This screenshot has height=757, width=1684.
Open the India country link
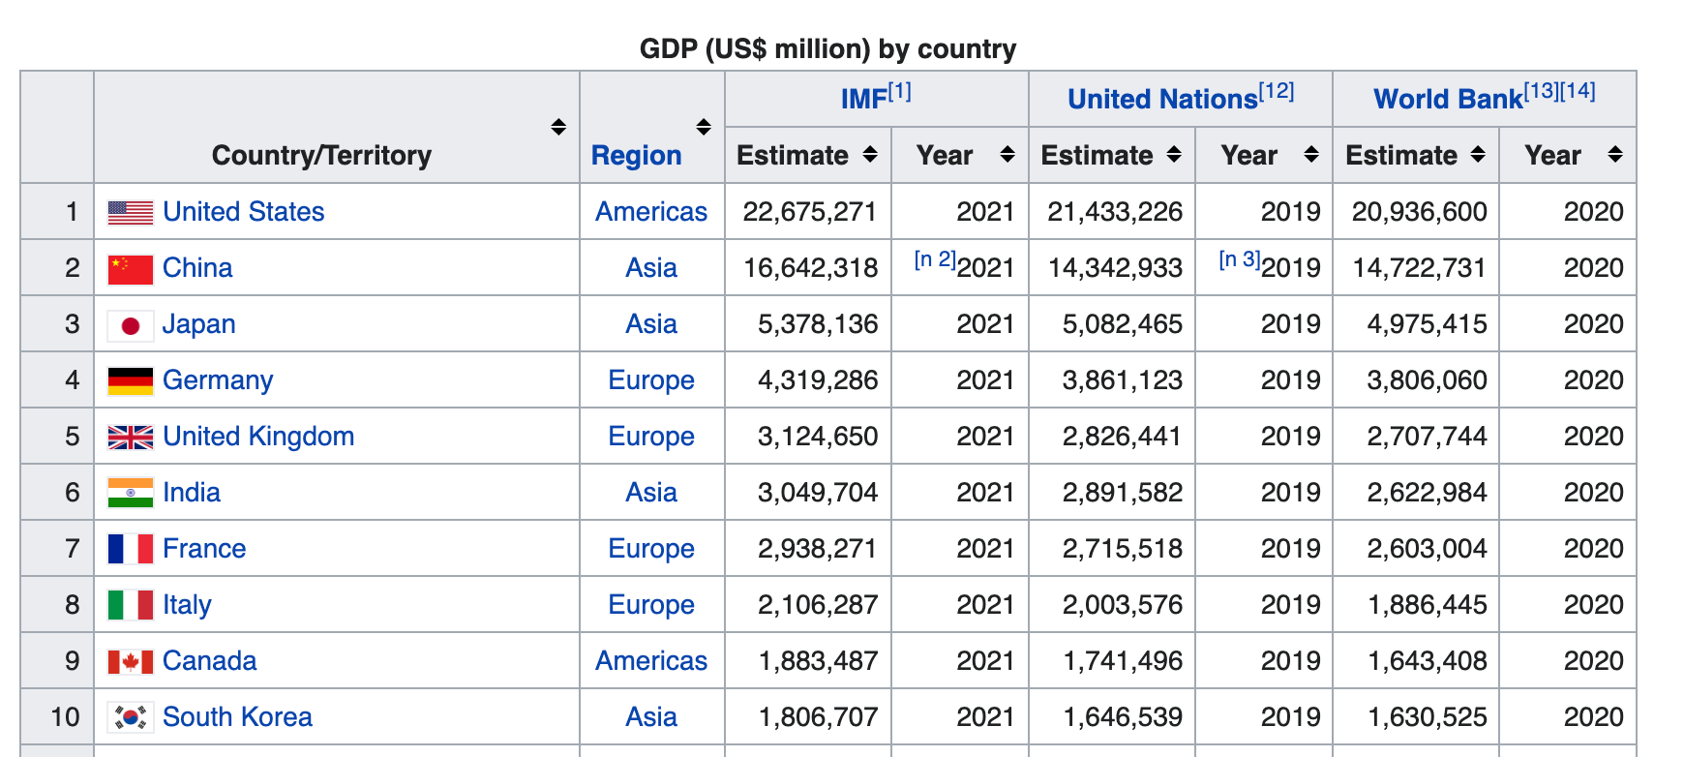click(192, 493)
